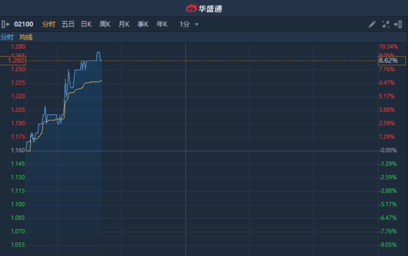Click the 华盛通 logo in the title bar
408x256 pixels.
(204, 8)
